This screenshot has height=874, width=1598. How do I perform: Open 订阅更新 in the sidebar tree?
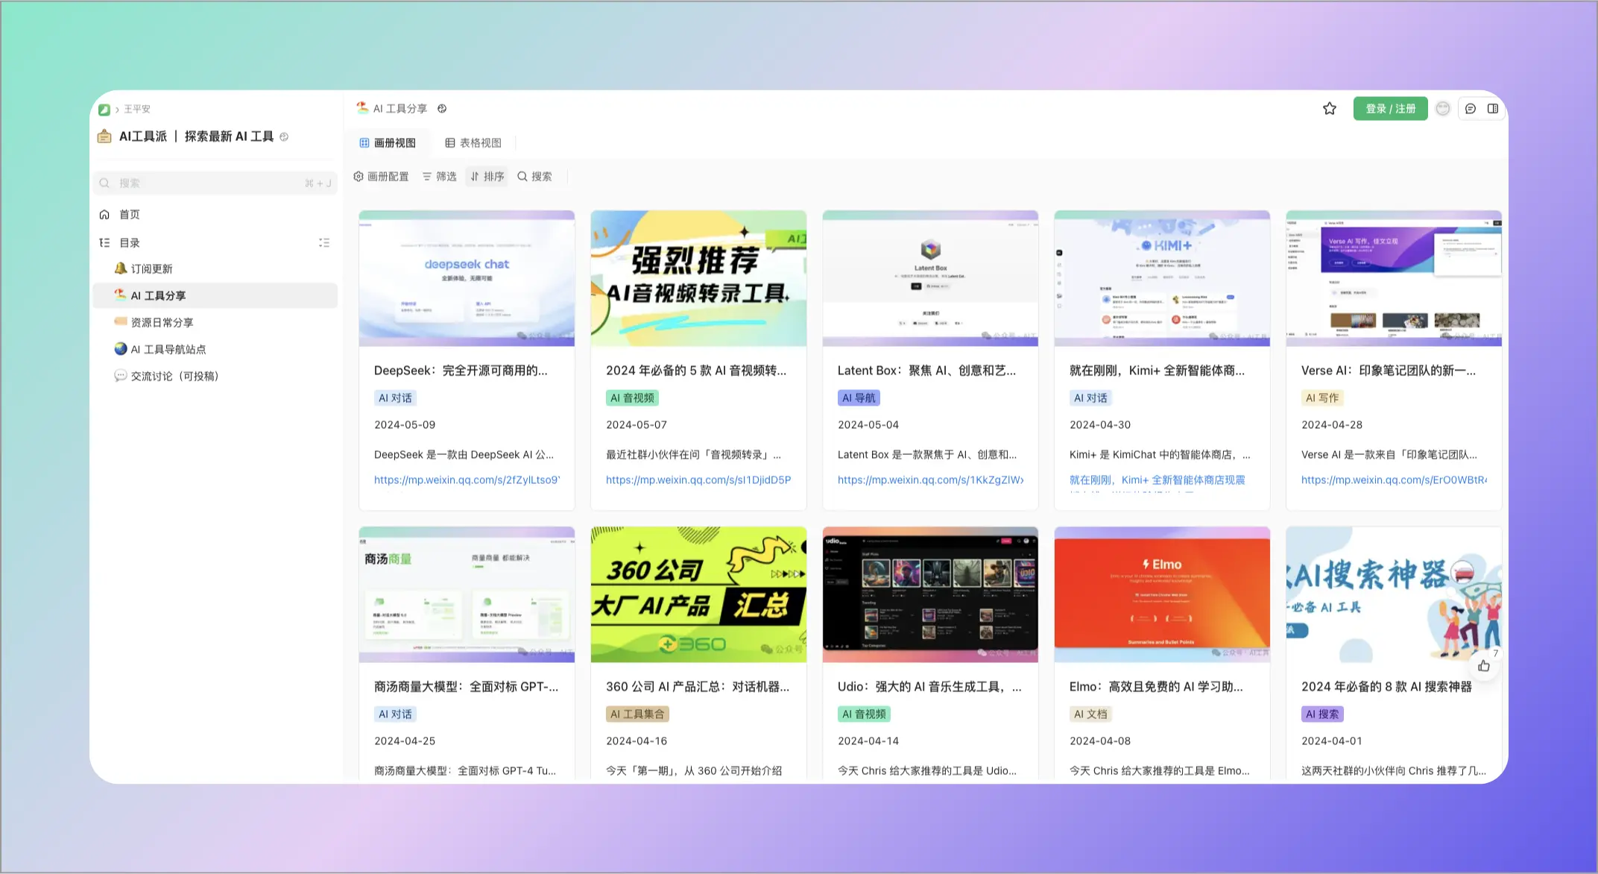pyautogui.click(x=151, y=269)
